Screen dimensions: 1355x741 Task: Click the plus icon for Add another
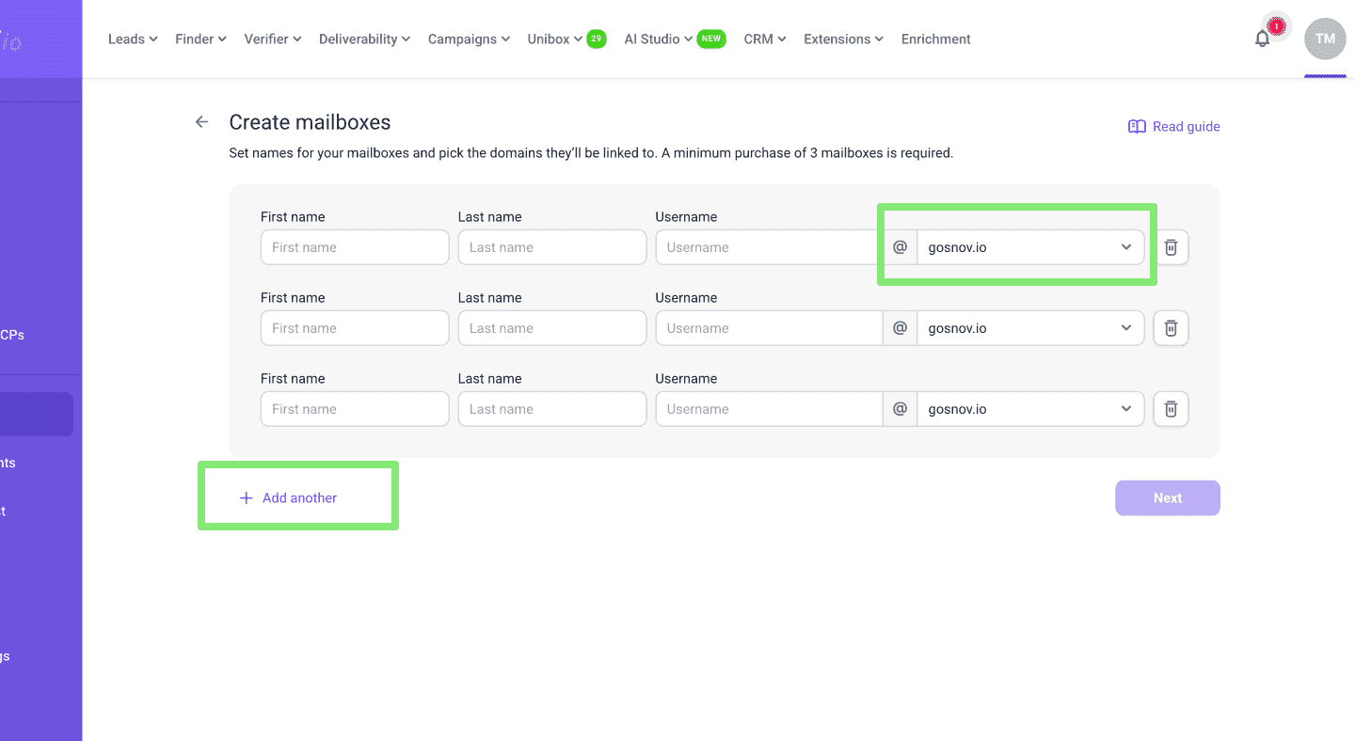click(247, 498)
